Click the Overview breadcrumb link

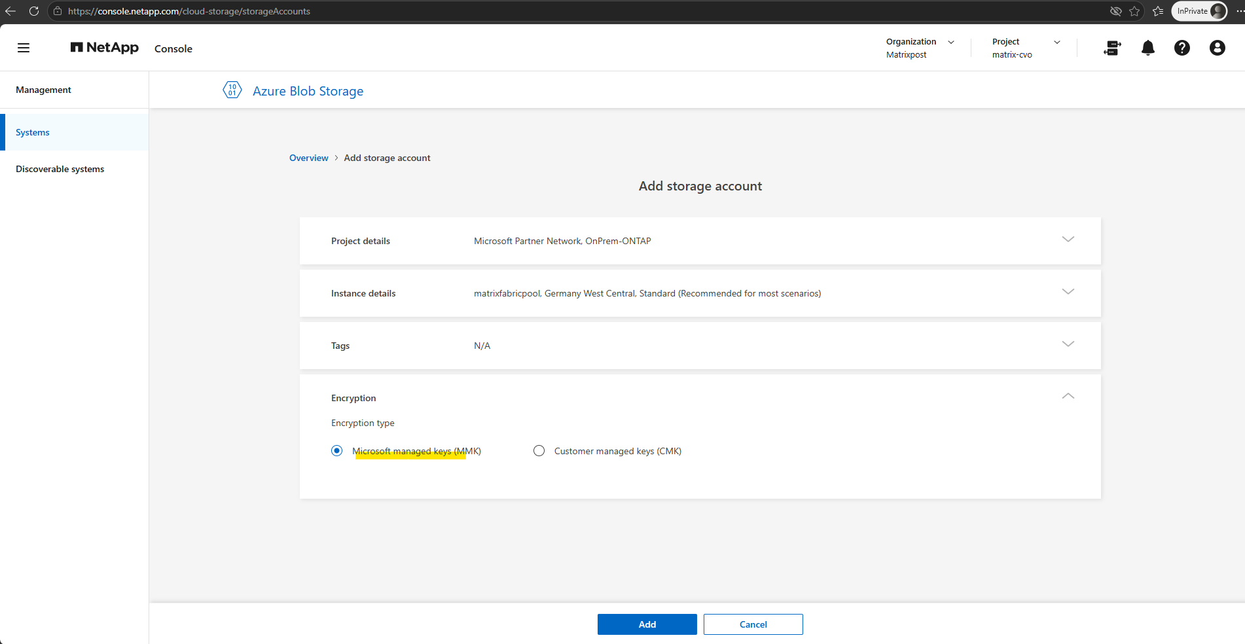point(309,158)
